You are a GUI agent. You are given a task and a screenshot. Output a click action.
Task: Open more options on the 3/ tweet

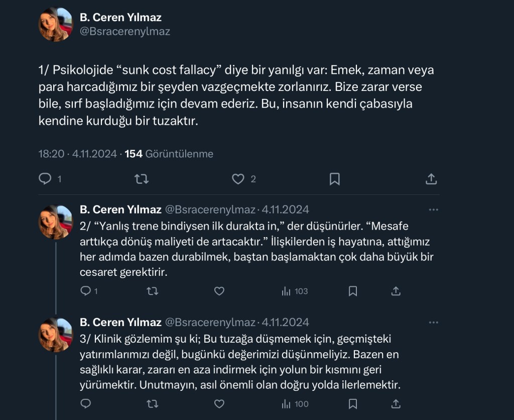point(433,322)
